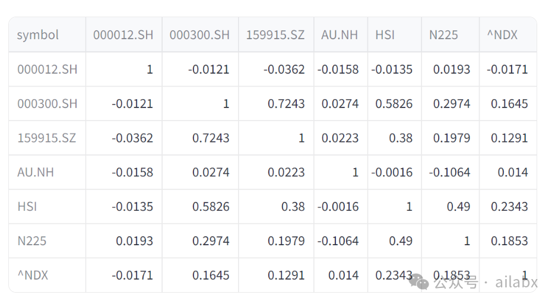This screenshot has height=304, width=555.
Task: Select 0.1291 in the 159915.SZ row
Action: [x=509, y=138]
